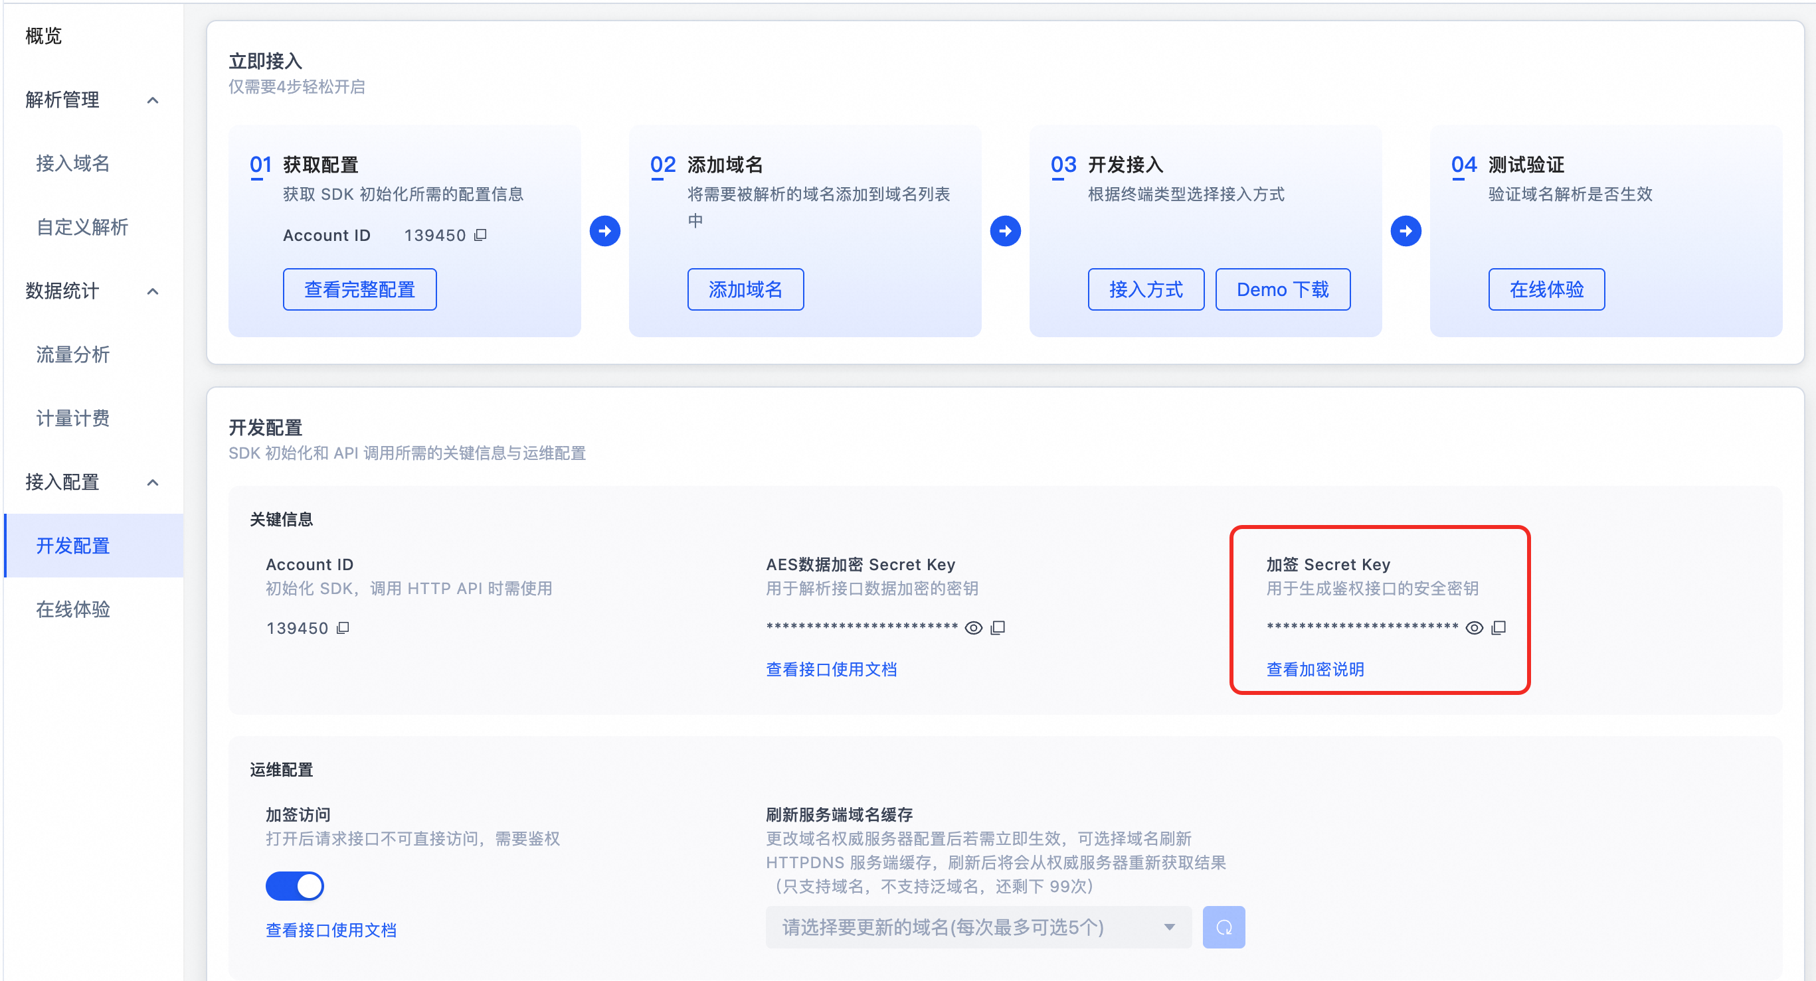Turn off the 加签访问 switch
This screenshot has width=1816, height=981.
[295, 886]
